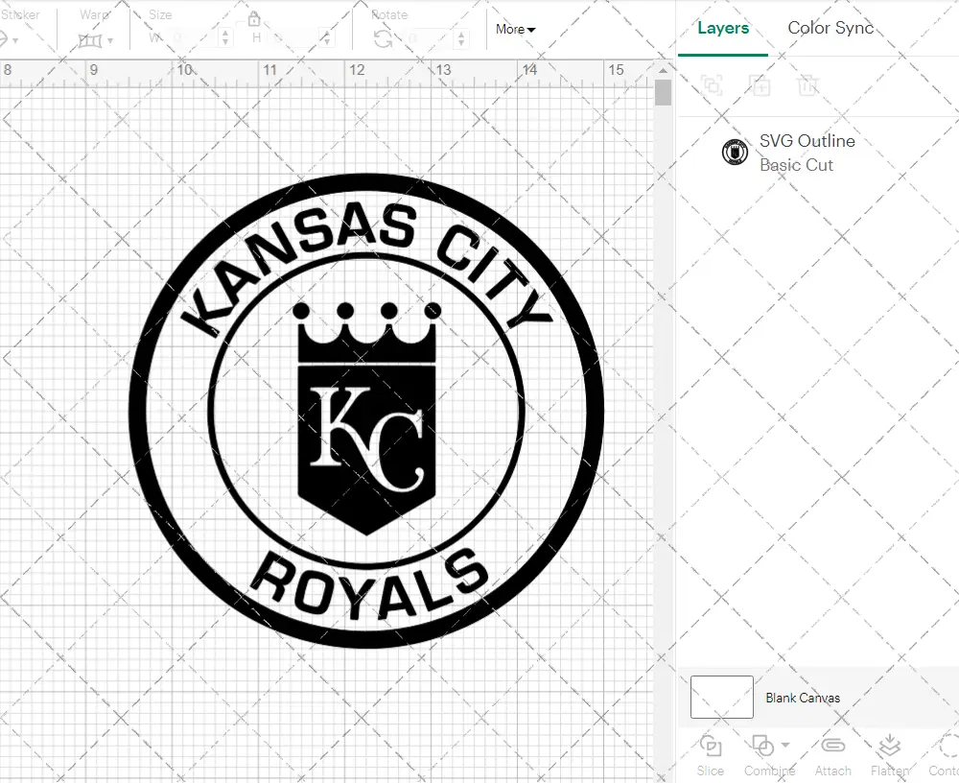Click the Group layers icon
Screen dimensions: 959x783
pos(712,85)
